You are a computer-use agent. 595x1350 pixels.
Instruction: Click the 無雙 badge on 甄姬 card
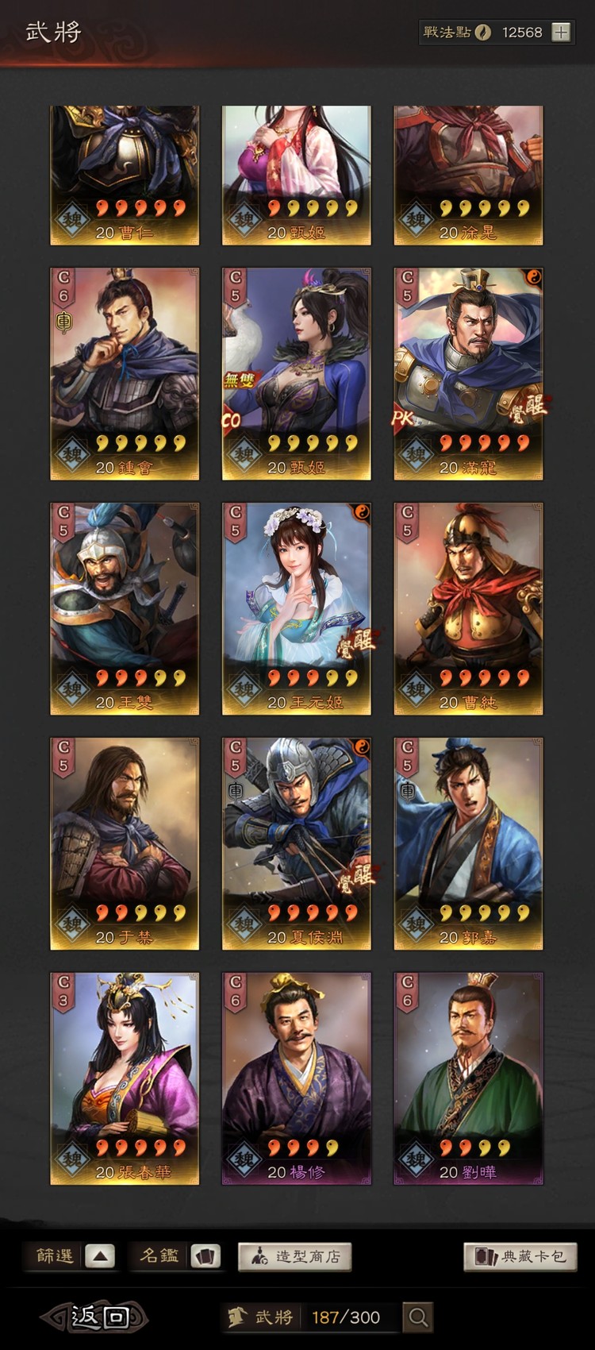[239, 380]
